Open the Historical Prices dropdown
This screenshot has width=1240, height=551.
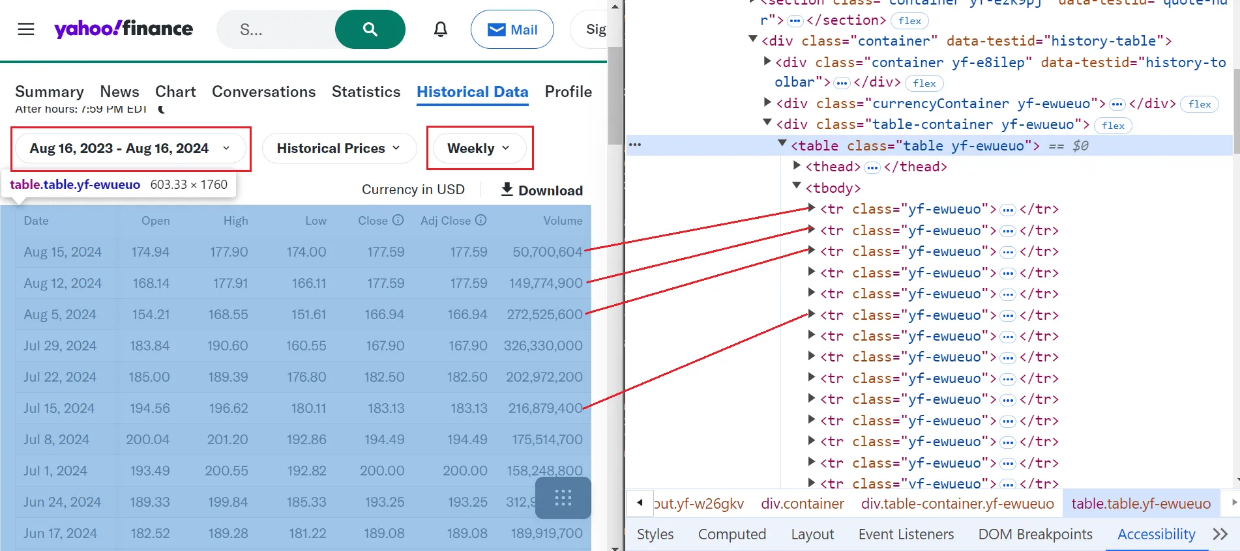click(339, 148)
